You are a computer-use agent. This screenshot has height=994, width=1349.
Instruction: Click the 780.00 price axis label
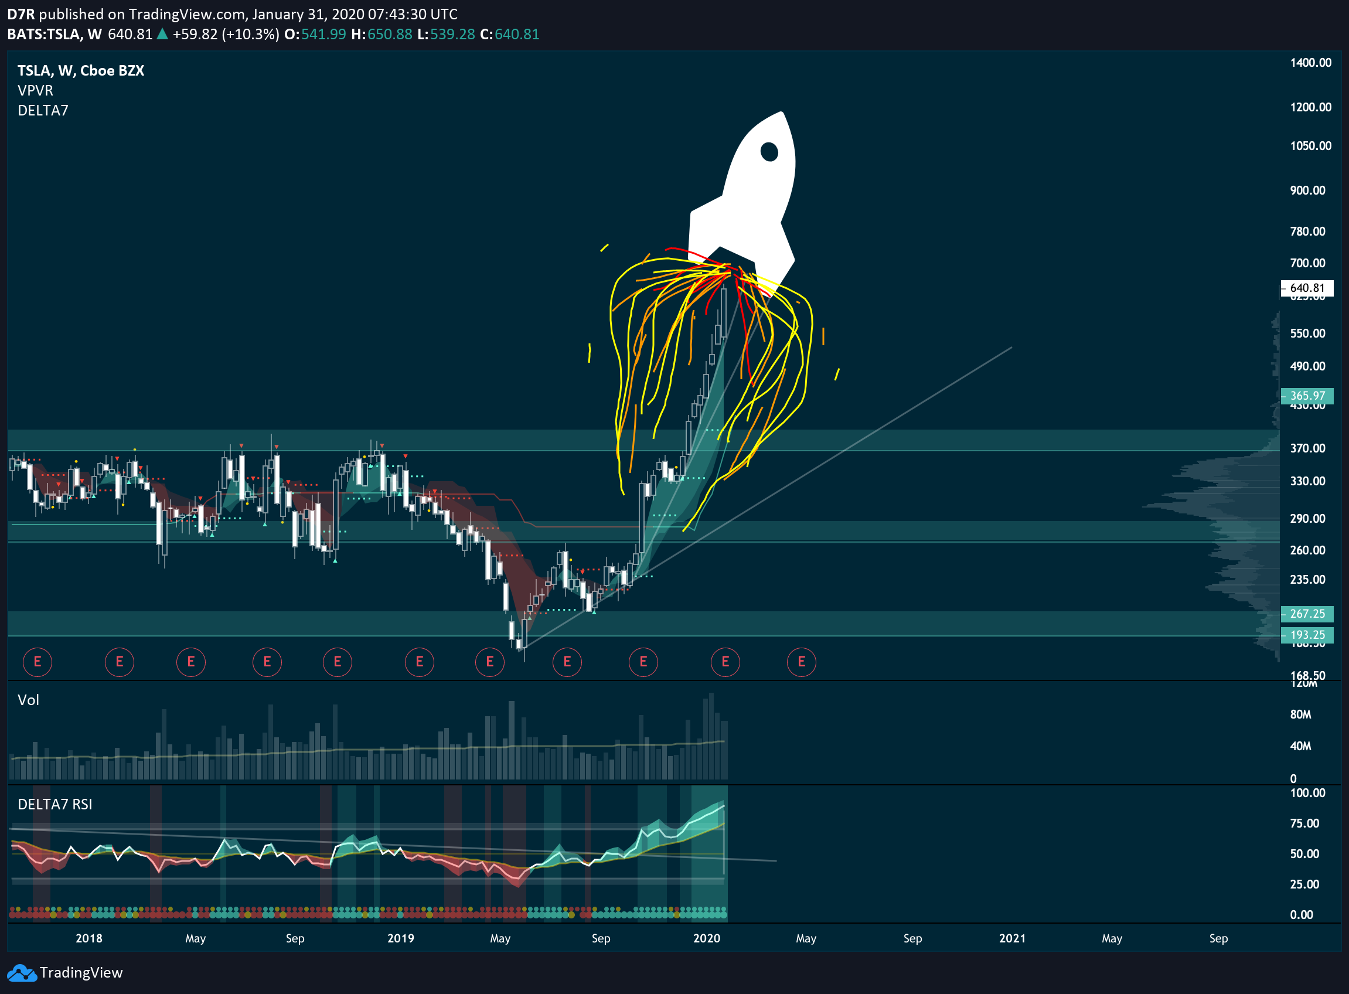(1307, 231)
